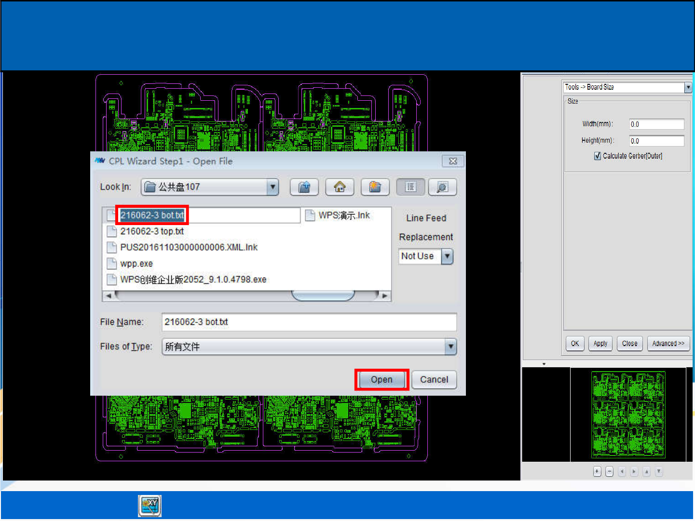Click the File Name input field
The image size is (695, 521).
pyautogui.click(x=309, y=322)
